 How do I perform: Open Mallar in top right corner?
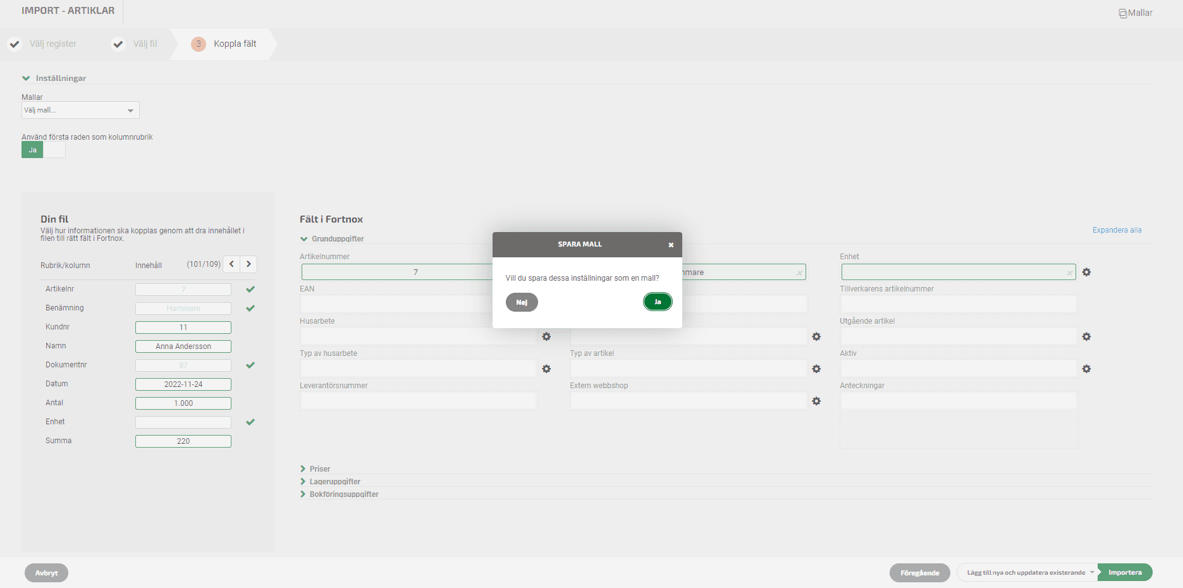(1136, 13)
